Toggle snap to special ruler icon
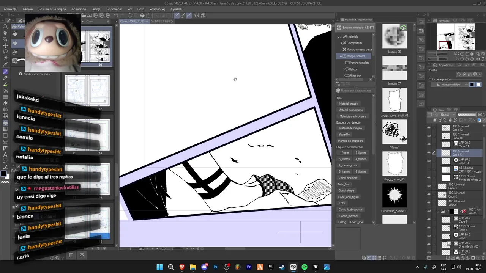The height and width of the screenshot is (273, 486). tap(183, 16)
